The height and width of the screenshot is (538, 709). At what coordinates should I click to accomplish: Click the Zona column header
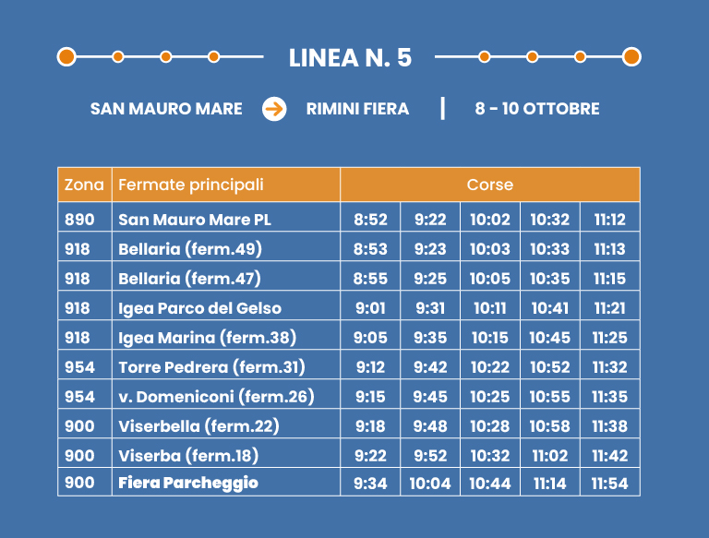pos(84,185)
